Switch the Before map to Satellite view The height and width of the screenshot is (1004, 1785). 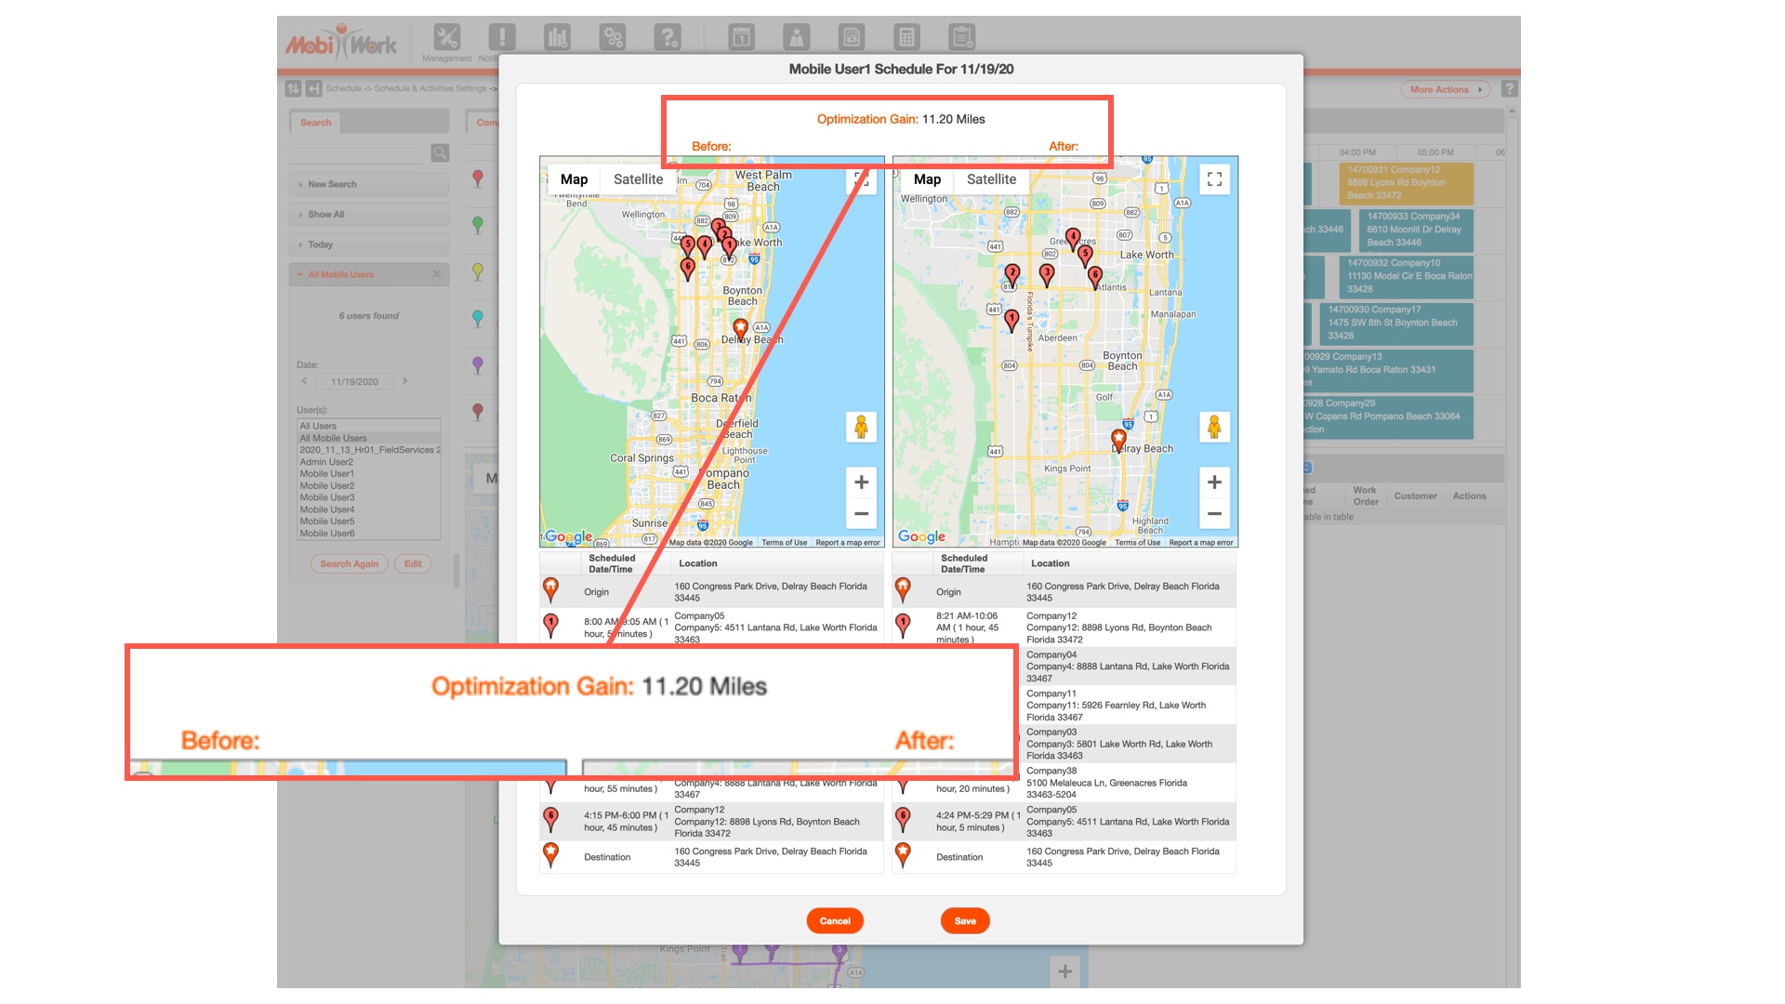pyautogui.click(x=638, y=179)
